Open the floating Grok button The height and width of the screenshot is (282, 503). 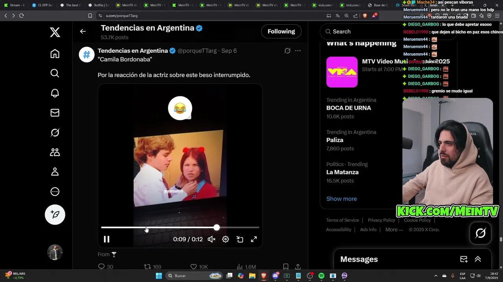tap(480, 233)
